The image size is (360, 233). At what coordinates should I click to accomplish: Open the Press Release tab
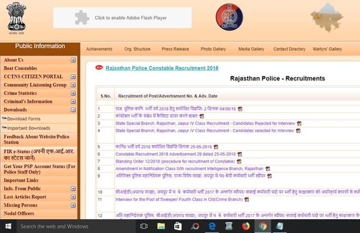[x=175, y=49]
